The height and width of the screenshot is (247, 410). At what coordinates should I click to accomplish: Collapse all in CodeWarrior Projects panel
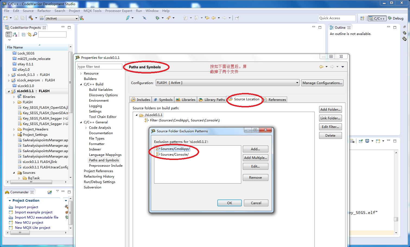tap(24, 34)
